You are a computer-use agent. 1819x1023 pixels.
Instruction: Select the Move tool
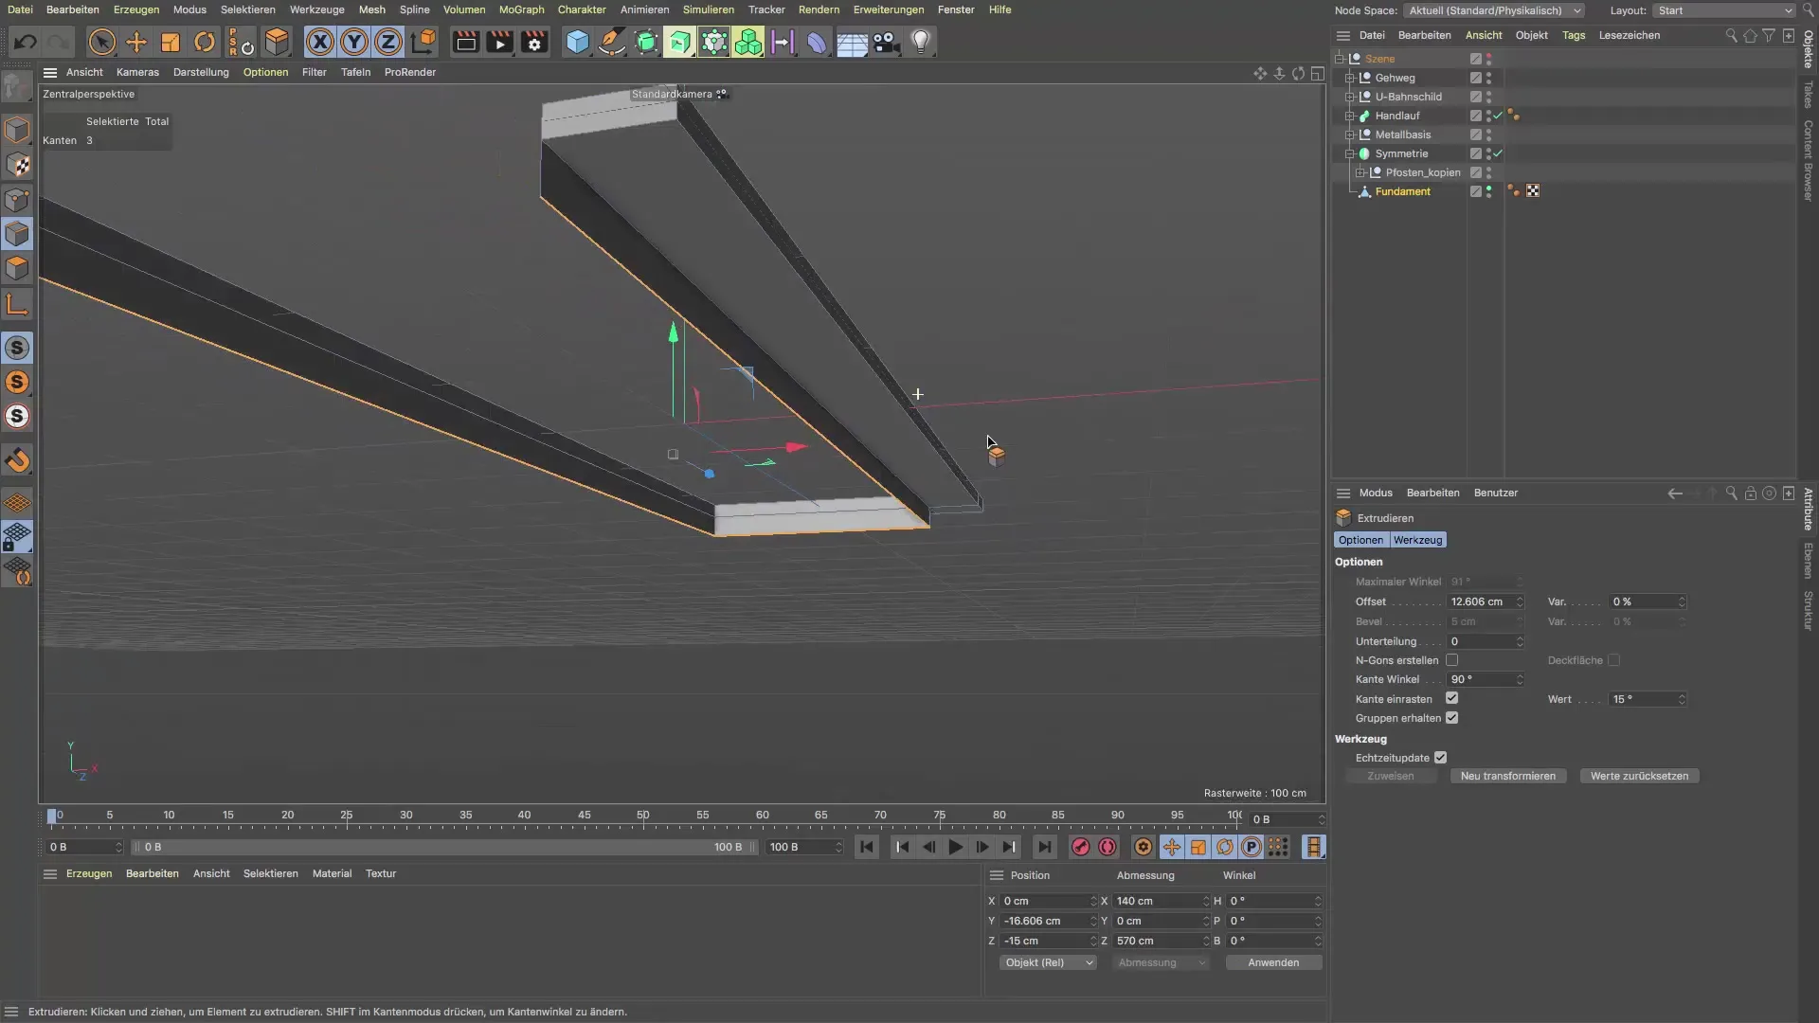[136, 42]
